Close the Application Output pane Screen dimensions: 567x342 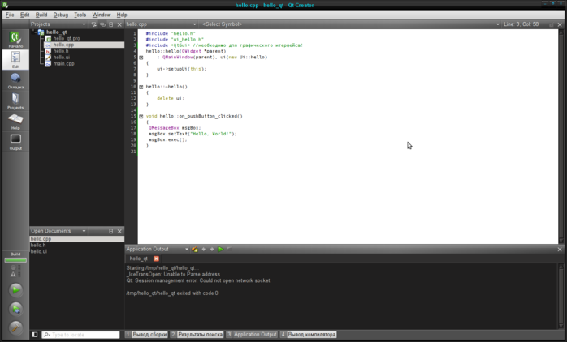[x=560, y=249]
